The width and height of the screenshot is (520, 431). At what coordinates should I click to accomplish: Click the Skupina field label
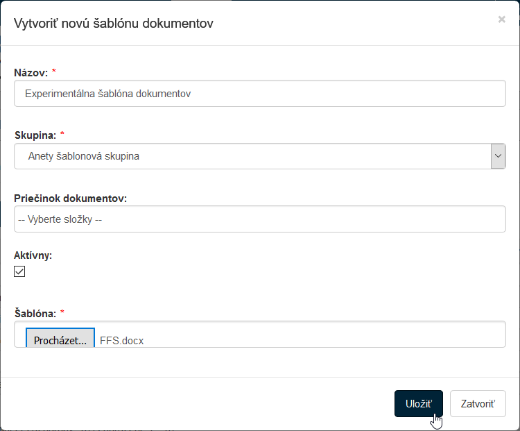pos(35,135)
